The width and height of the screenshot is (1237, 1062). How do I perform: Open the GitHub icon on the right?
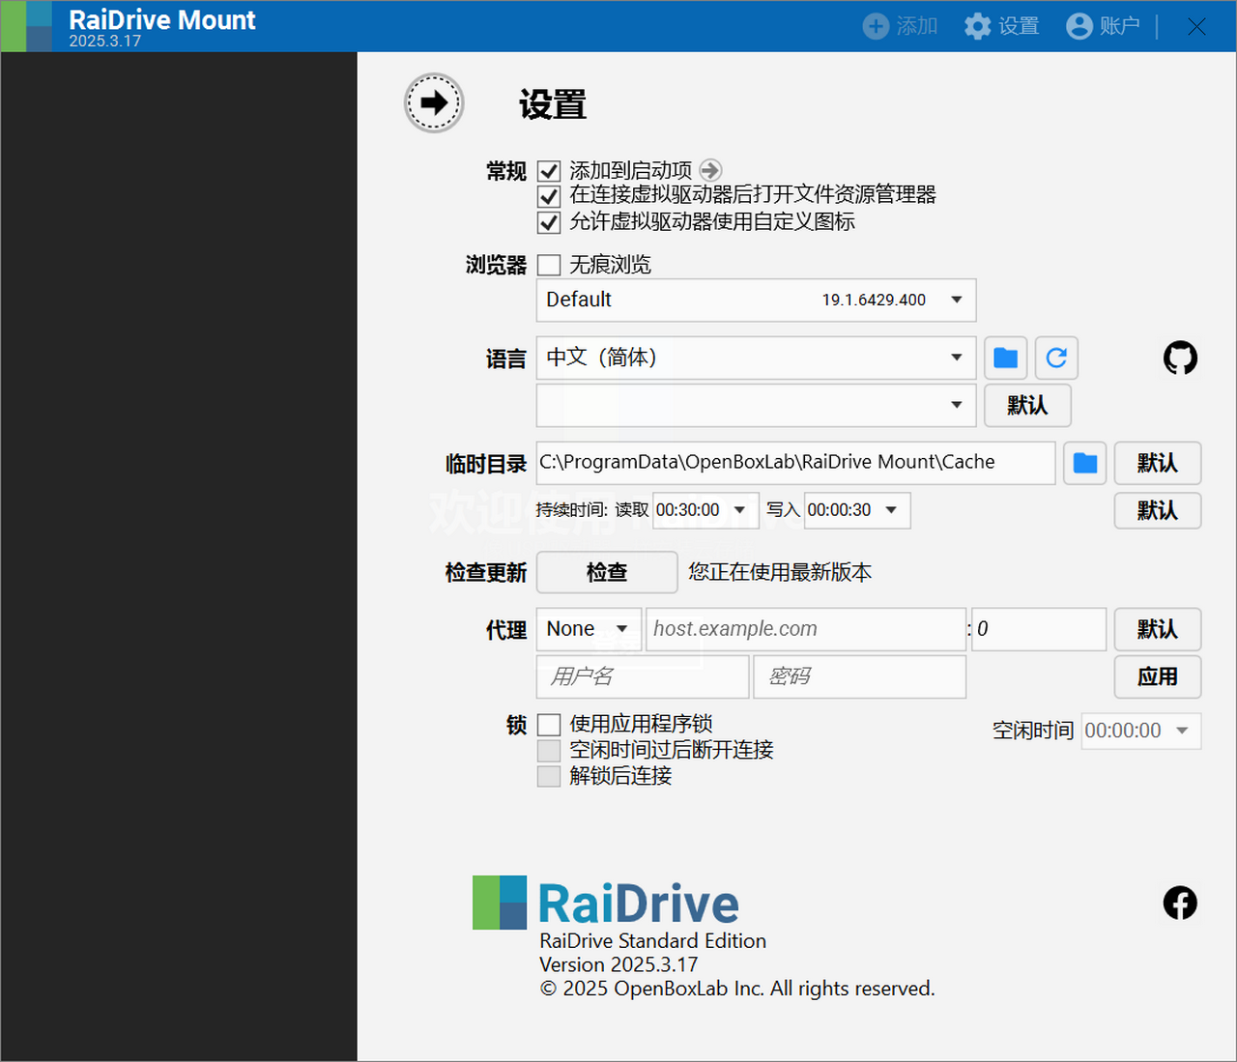tap(1180, 358)
